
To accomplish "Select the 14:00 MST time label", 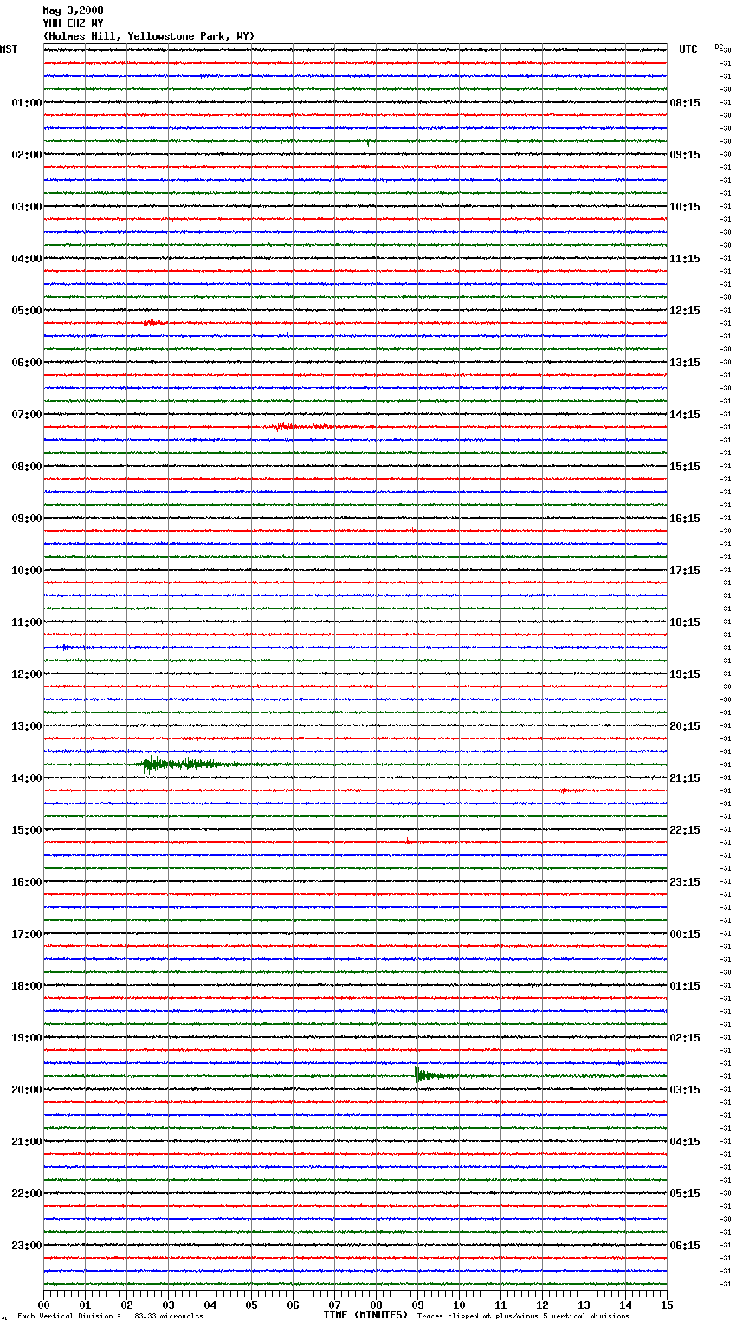I will pyautogui.click(x=26, y=778).
